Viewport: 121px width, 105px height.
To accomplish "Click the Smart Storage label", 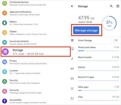I will (85, 40).
